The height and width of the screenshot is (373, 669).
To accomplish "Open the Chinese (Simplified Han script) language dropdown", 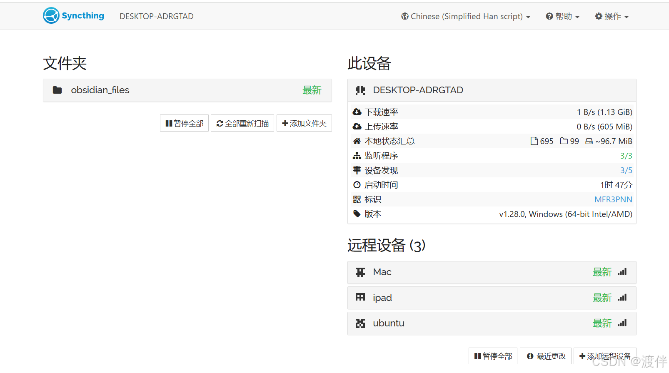I will [466, 16].
